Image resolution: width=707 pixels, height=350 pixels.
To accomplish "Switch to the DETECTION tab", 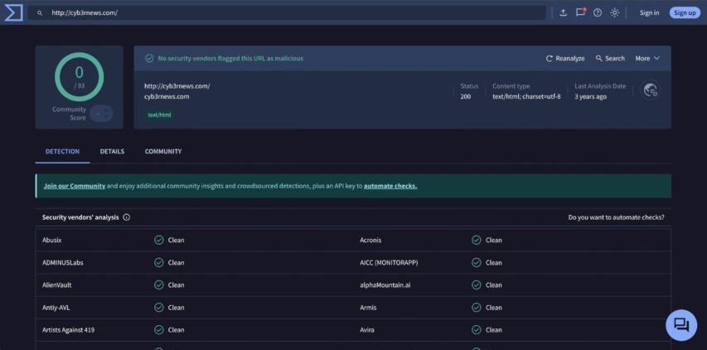I will pyautogui.click(x=63, y=152).
